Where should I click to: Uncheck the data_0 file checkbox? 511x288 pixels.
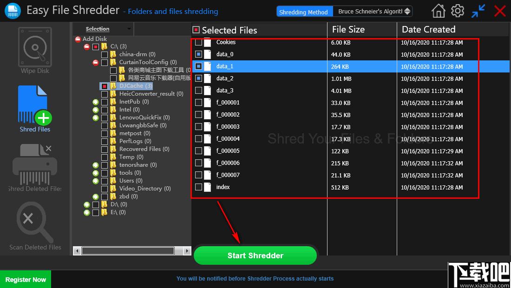click(198, 54)
